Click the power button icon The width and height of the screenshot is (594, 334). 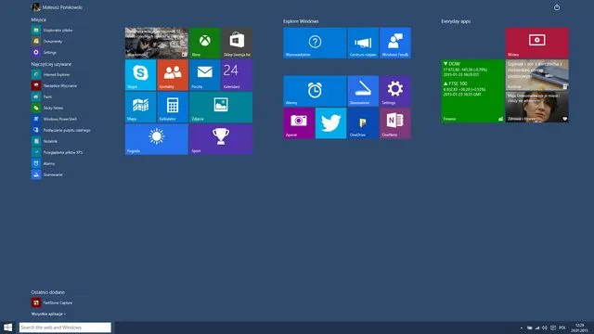(557, 7)
